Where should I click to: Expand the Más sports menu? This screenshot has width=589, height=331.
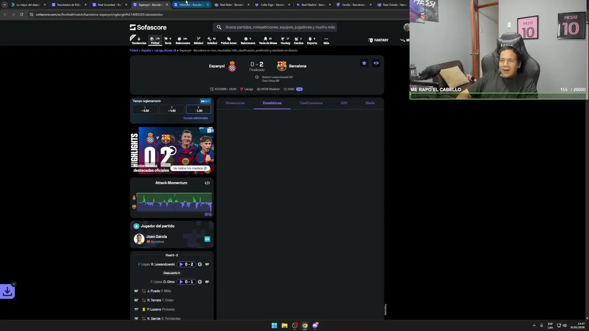pos(326,40)
